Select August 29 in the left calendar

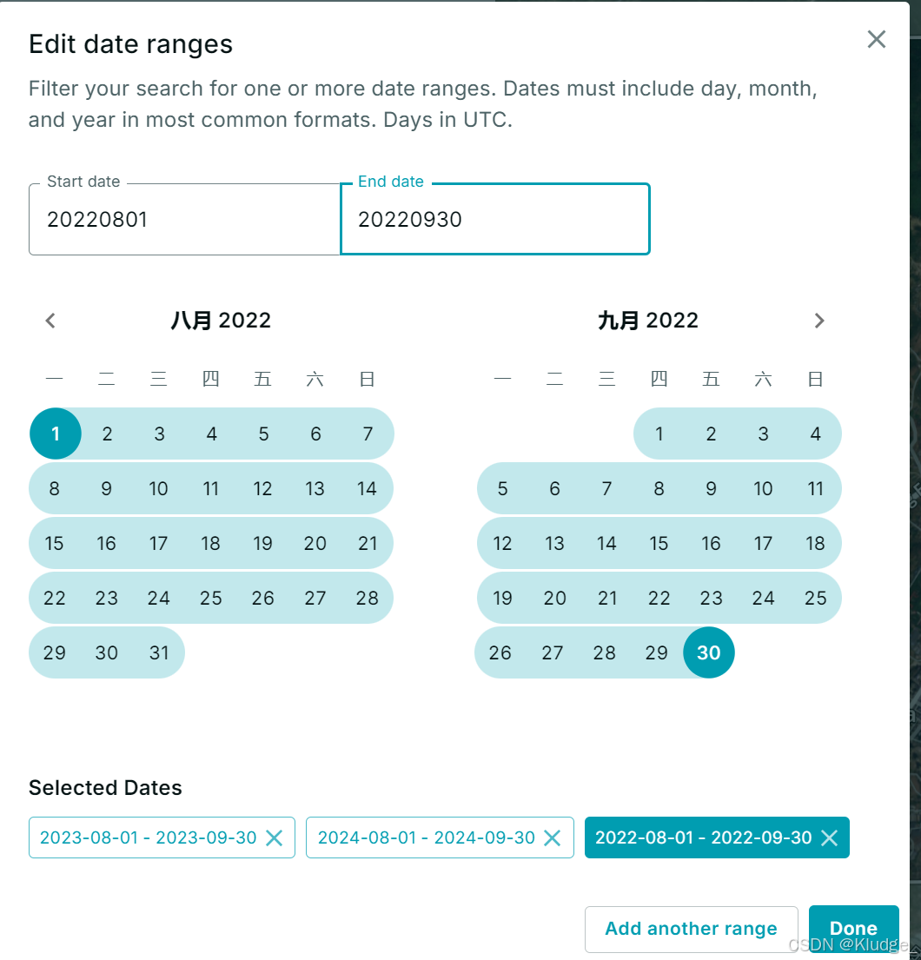pyautogui.click(x=55, y=652)
